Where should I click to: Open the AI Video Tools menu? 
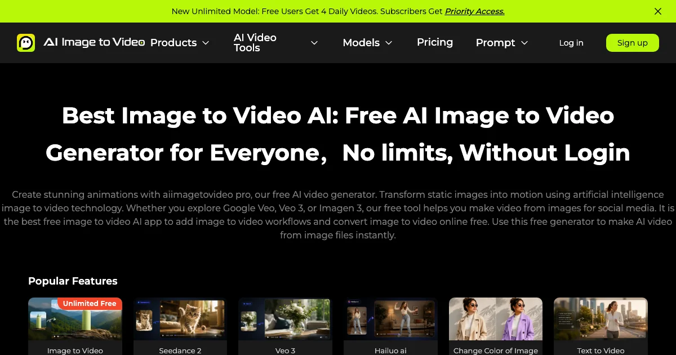pyautogui.click(x=255, y=43)
